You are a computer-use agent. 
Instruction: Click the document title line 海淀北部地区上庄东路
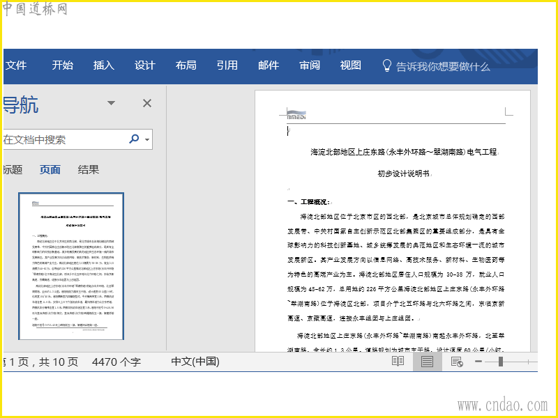tap(404, 152)
